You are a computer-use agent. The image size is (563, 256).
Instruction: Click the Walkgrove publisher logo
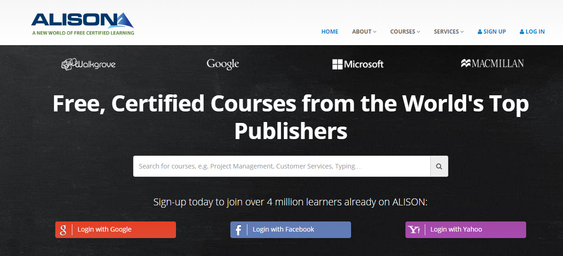(x=88, y=64)
